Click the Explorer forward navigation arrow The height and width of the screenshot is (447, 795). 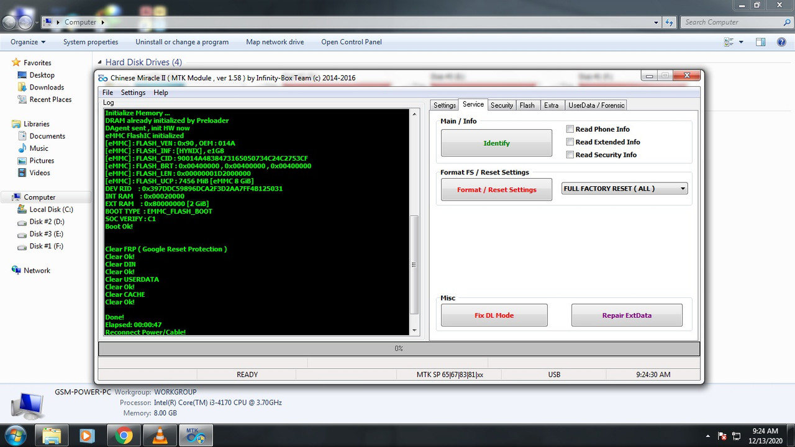coord(25,22)
